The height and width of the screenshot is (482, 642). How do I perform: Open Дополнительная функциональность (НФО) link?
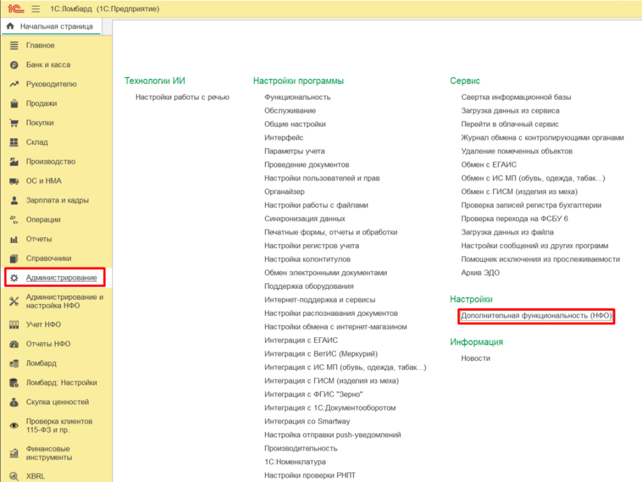535,317
